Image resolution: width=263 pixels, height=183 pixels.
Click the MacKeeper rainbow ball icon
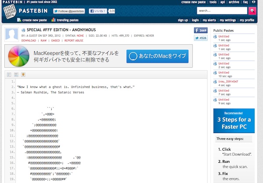pyautogui.click(x=18, y=56)
